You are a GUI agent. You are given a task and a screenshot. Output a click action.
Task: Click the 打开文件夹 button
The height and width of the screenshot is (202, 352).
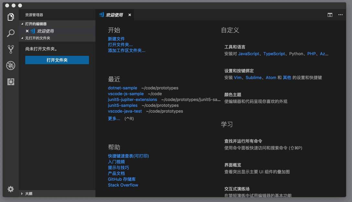pyautogui.click(x=57, y=60)
